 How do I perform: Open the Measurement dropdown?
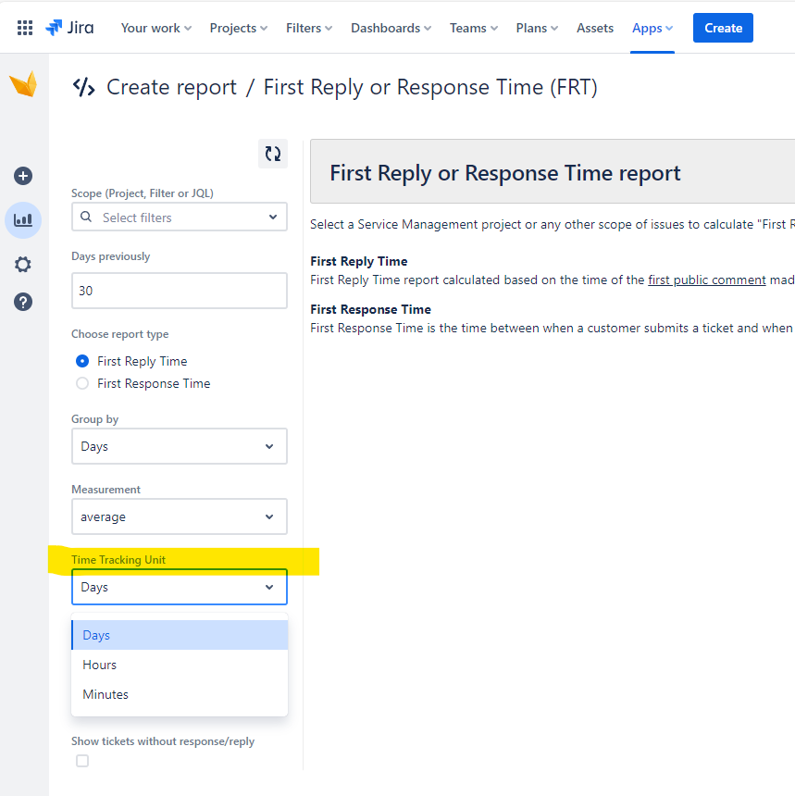coord(179,516)
